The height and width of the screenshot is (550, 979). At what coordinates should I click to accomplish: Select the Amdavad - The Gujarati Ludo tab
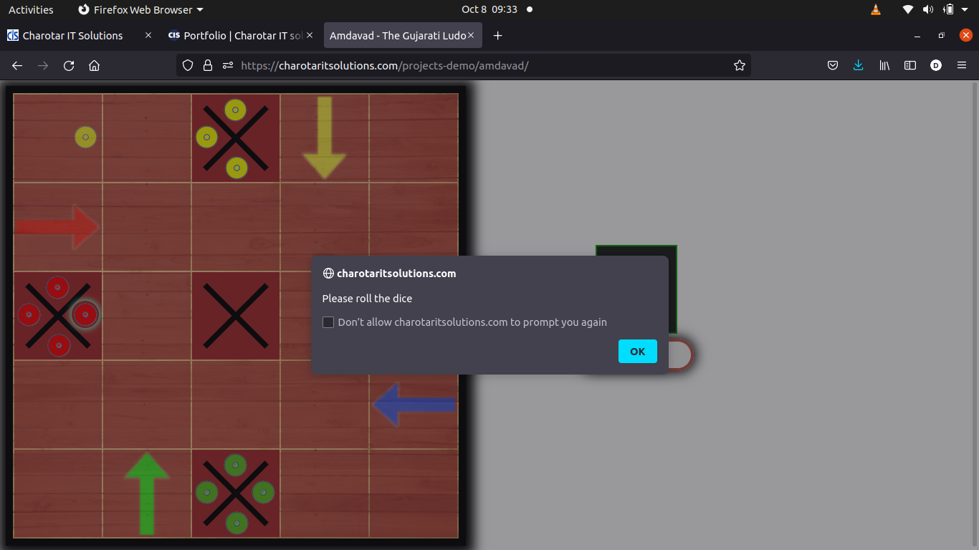(x=398, y=35)
